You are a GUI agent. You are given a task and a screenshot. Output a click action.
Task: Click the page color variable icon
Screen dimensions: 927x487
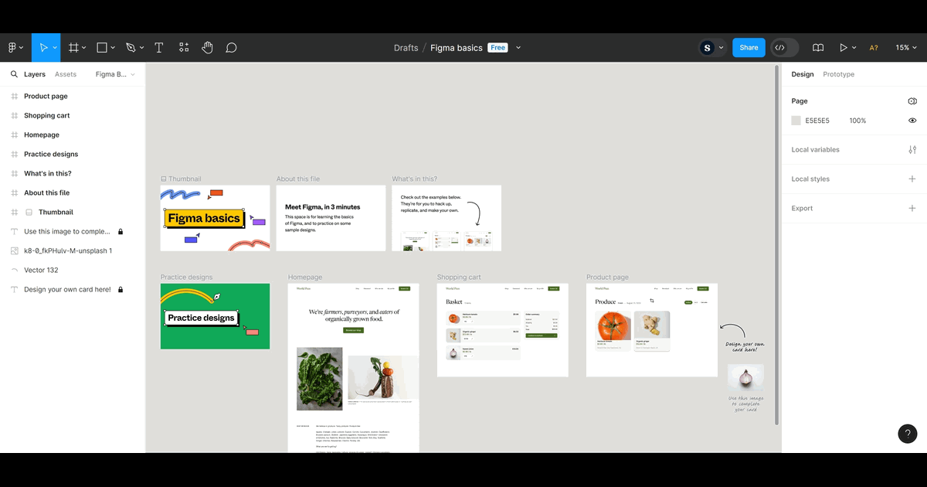pos(912,101)
